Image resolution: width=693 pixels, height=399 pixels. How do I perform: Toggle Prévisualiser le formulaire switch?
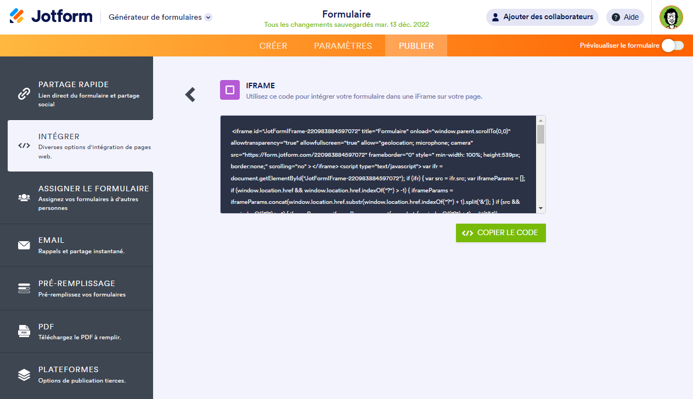pos(673,45)
